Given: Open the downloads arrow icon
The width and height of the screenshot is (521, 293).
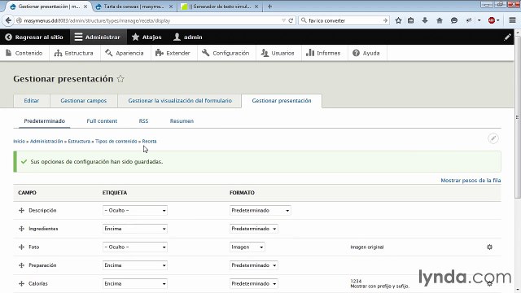Looking at the screenshot, I should tap(425, 20).
